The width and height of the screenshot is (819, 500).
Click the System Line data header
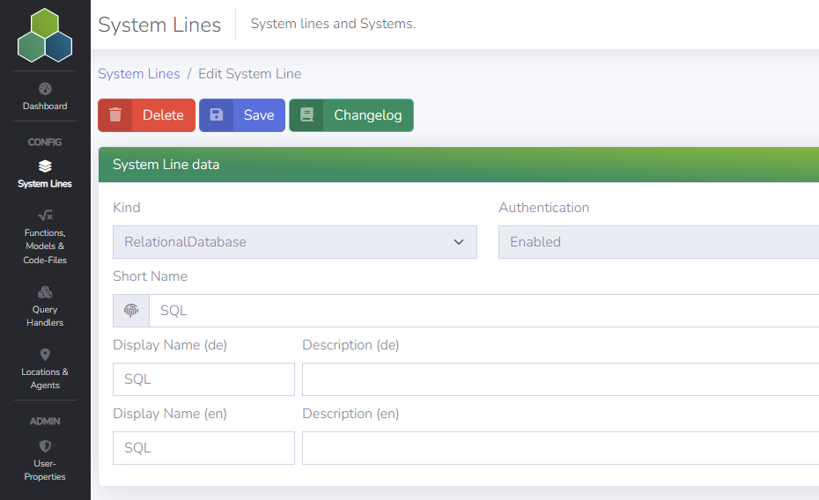tap(459, 165)
